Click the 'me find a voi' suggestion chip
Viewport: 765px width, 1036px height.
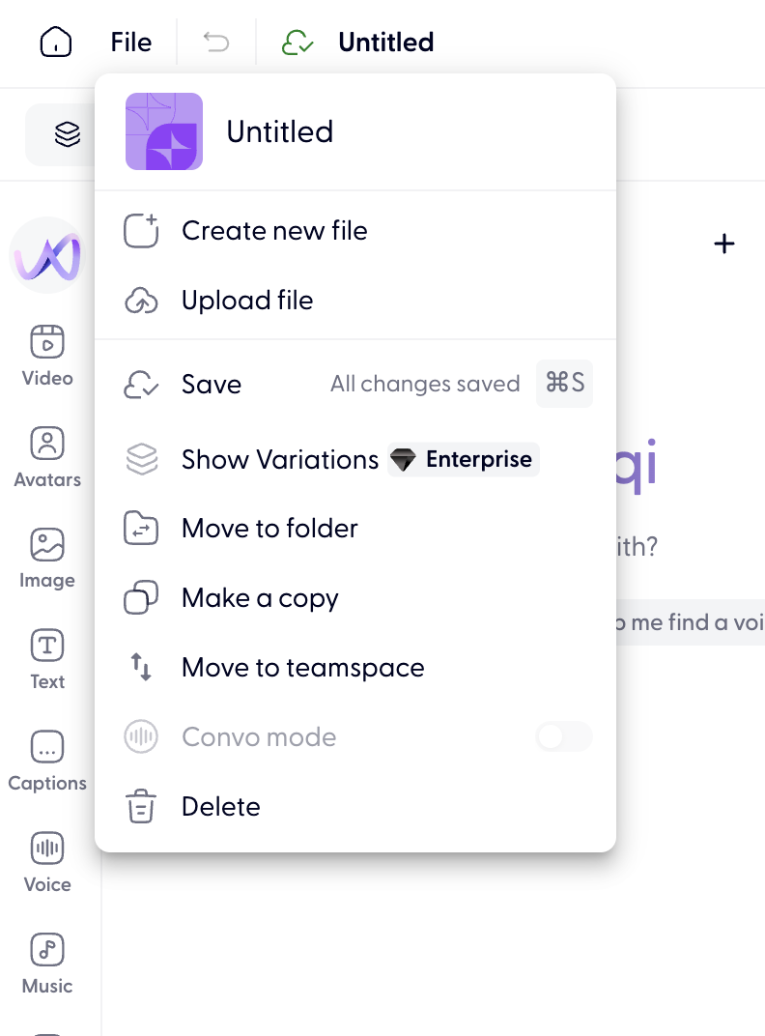point(691,622)
